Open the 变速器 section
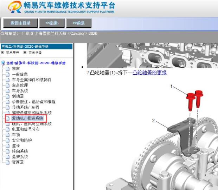Screen dimensions: 218x190 click(x=18, y=162)
